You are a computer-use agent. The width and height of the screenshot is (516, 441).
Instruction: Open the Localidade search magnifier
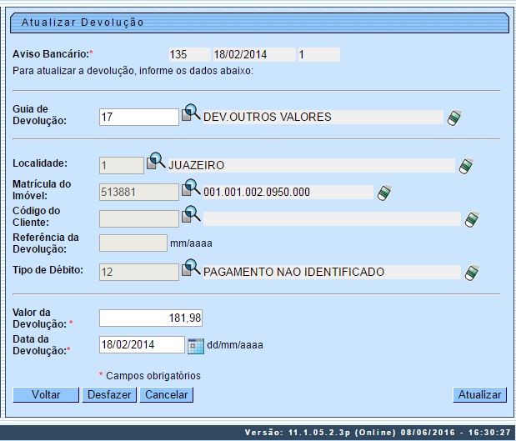157,162
